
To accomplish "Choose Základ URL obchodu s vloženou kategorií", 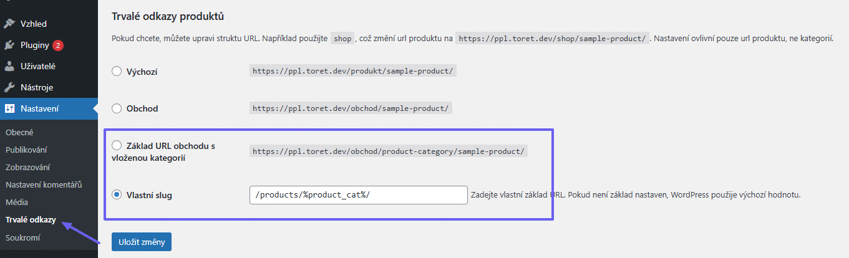I will [x=117, y=145].
